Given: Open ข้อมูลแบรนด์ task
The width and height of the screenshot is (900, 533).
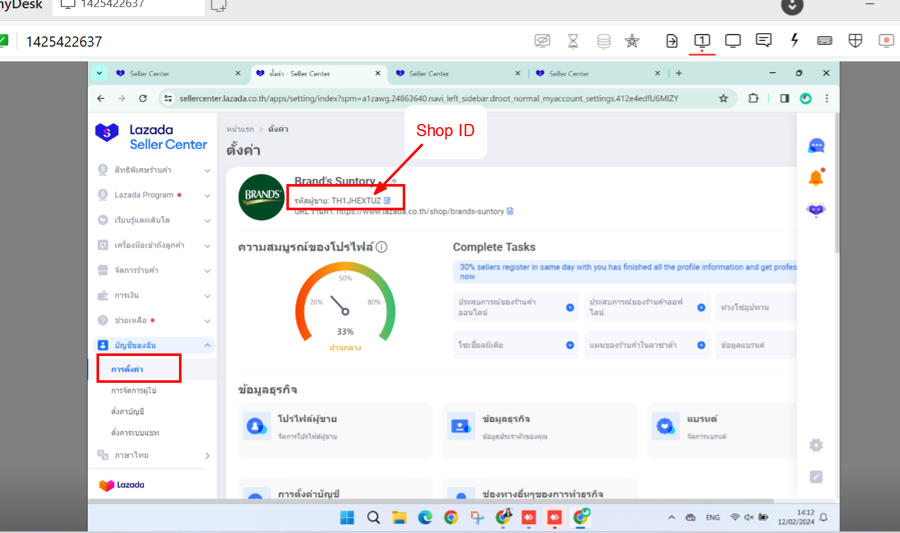Looking at the screenshot, I should pos(756,345).
